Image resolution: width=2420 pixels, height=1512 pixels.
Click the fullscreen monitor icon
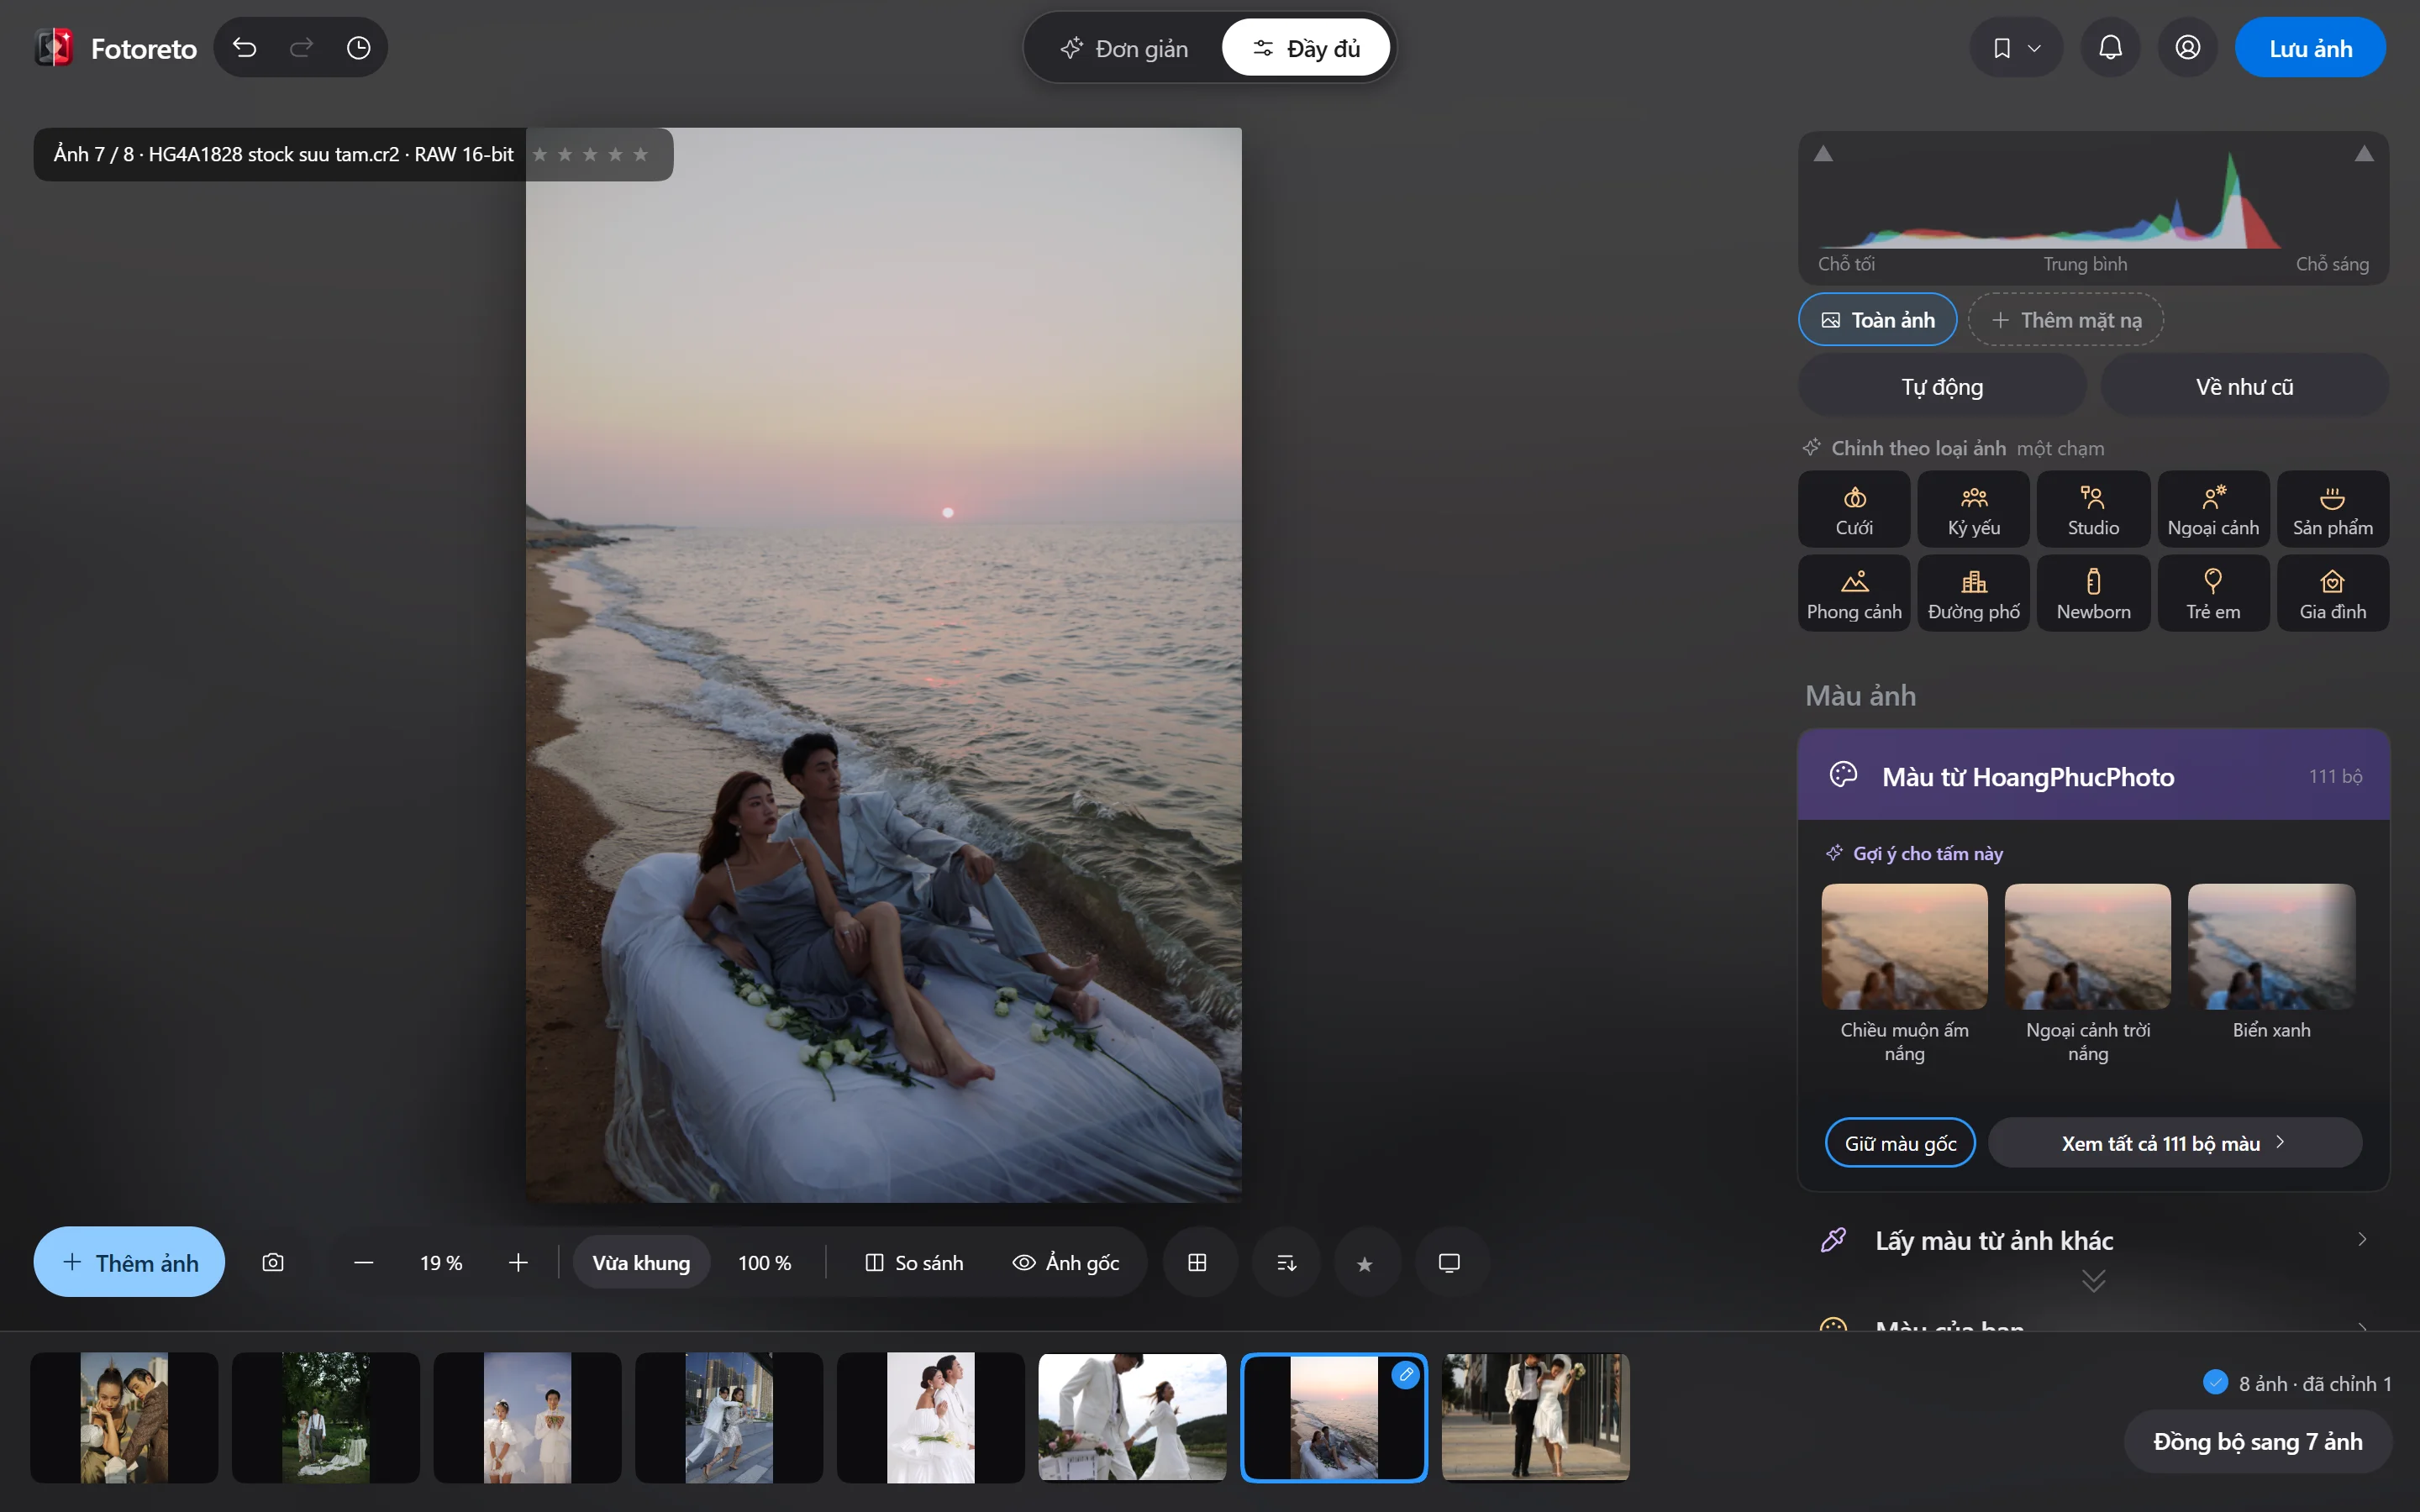[x=1449, y=1263]
